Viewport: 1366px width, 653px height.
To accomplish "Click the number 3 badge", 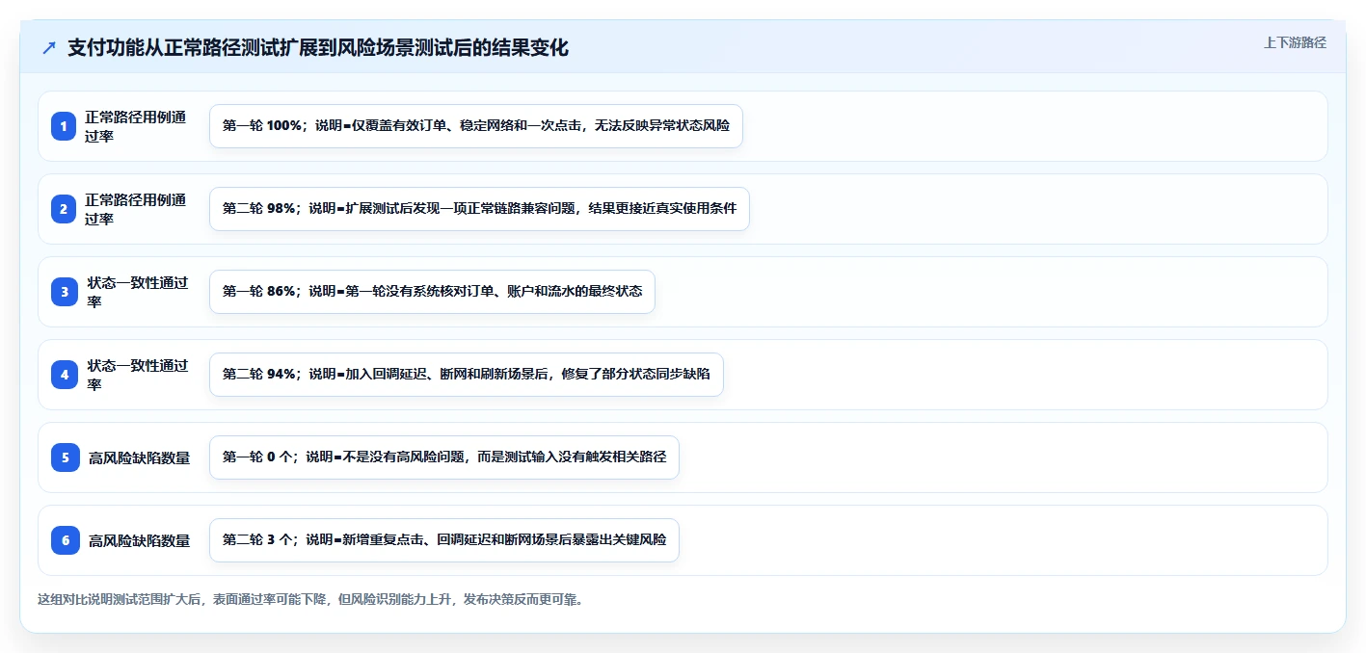I will click(x=64, y=292).
